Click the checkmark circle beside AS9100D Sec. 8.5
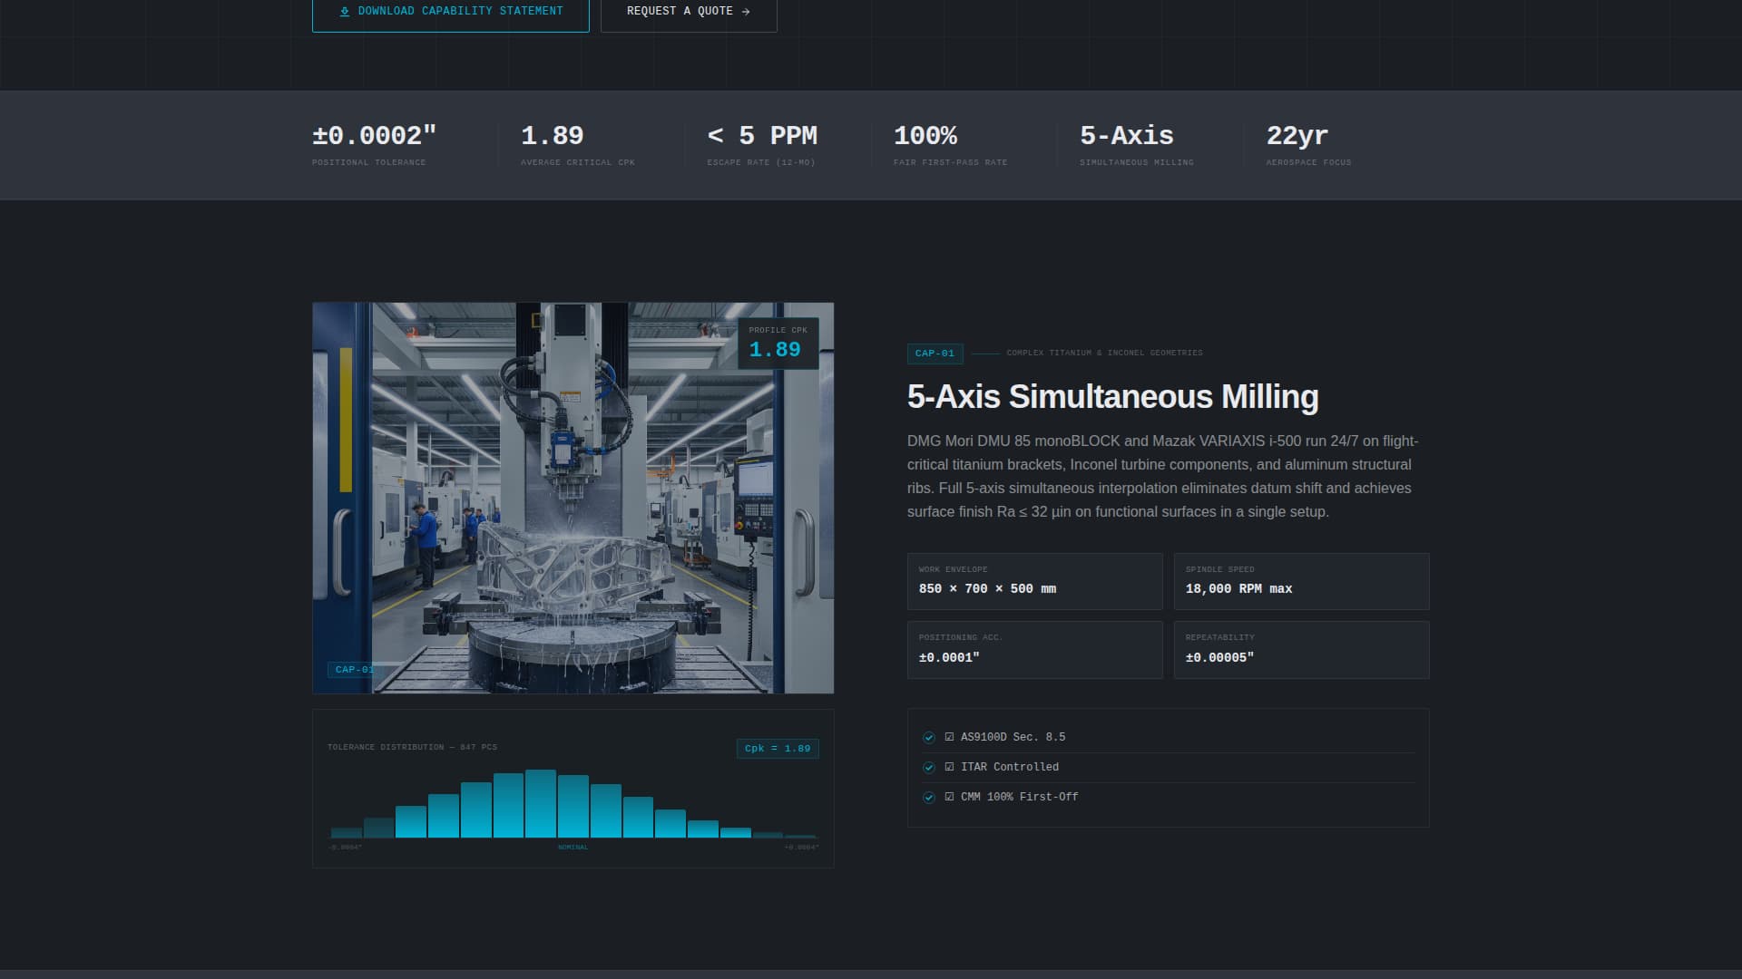The image size is (1742, 979). click(x=929, y=737)
